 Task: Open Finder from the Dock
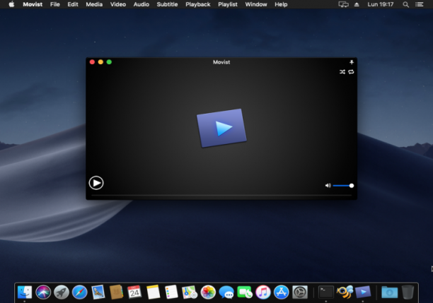[25, 292]
